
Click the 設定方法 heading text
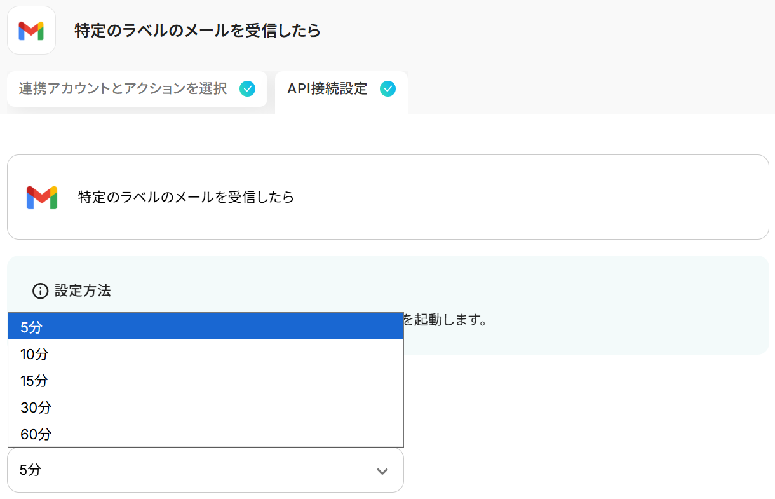(83, 291)
